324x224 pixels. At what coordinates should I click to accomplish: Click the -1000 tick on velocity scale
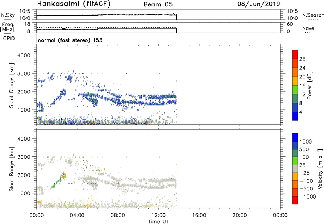pyautogui.click(x=307, y=197)
